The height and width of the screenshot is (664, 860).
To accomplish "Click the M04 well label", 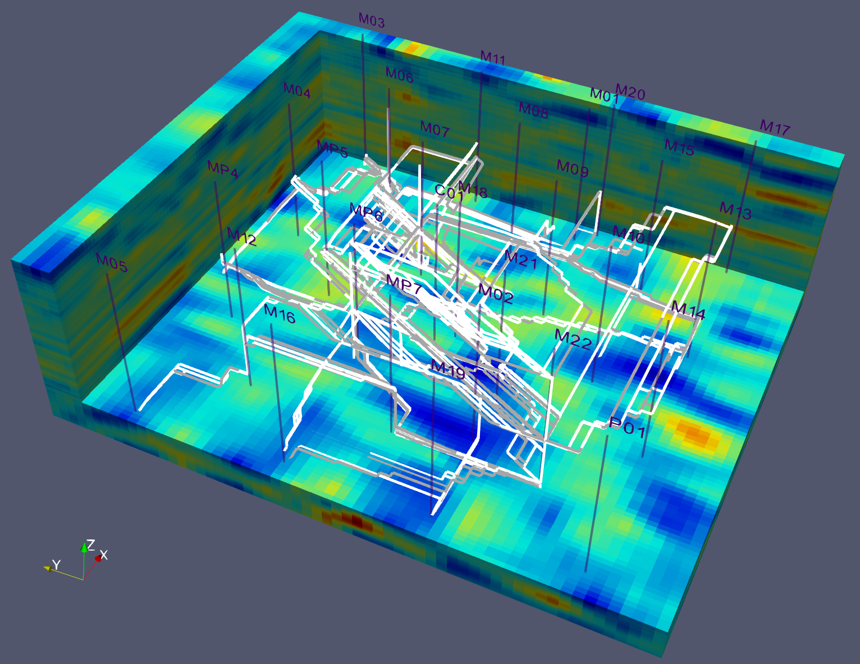I will [x=297, y=90].
